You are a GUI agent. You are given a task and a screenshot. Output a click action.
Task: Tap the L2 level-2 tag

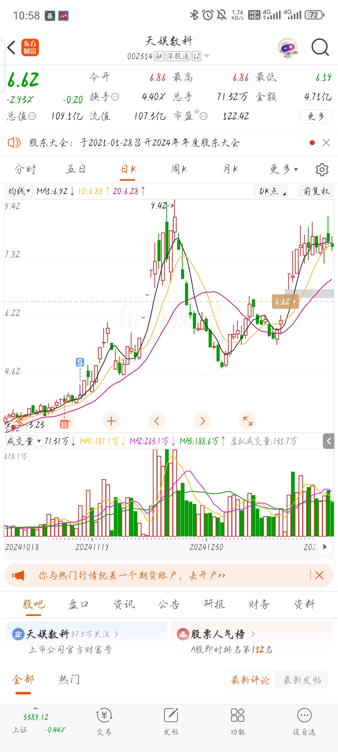point(197,56)
